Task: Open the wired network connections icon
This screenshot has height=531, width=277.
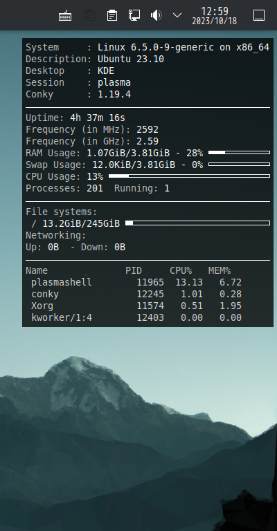Action: click(134, 15)
